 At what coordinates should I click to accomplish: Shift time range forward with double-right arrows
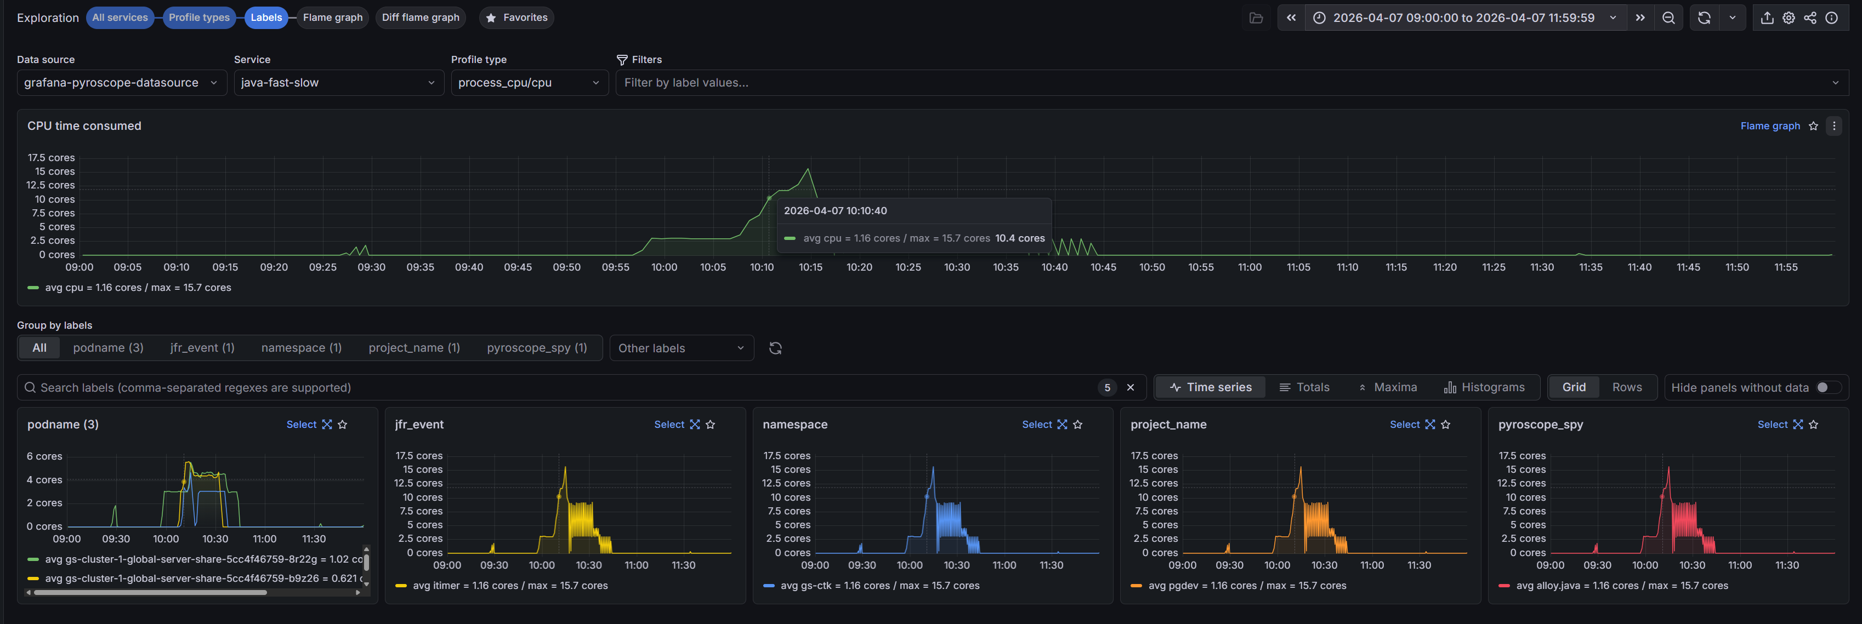coord(1640,18)
